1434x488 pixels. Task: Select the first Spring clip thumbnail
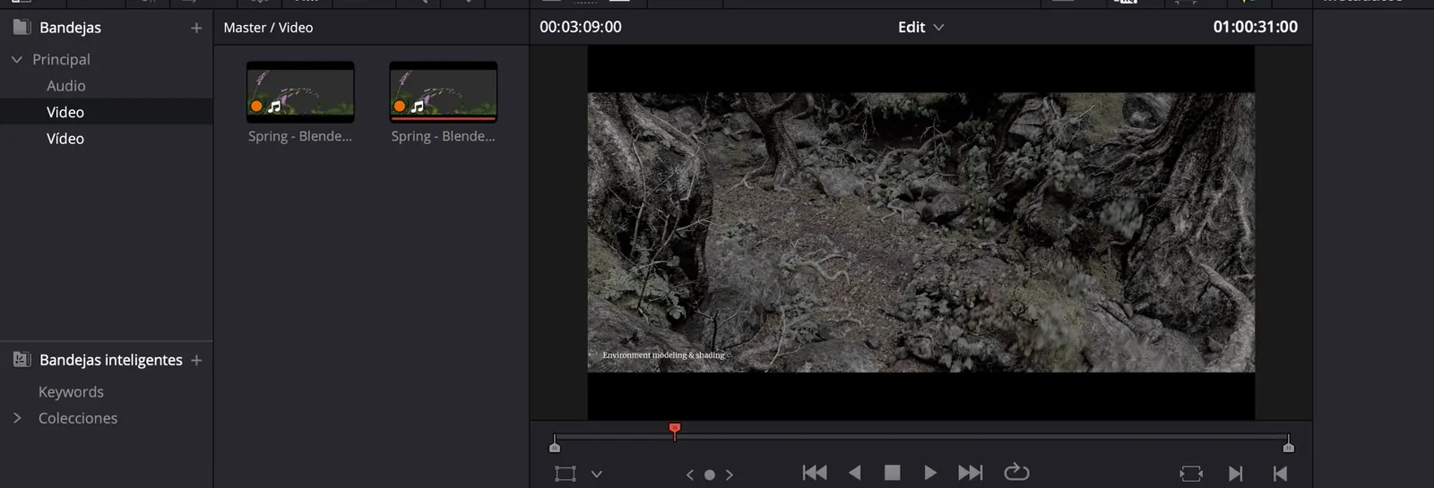click(300, 92)
